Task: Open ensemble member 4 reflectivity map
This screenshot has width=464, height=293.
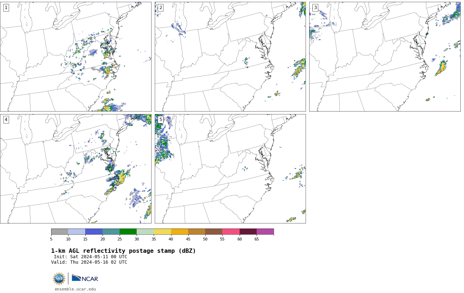Action: click(x=76, y=169)
